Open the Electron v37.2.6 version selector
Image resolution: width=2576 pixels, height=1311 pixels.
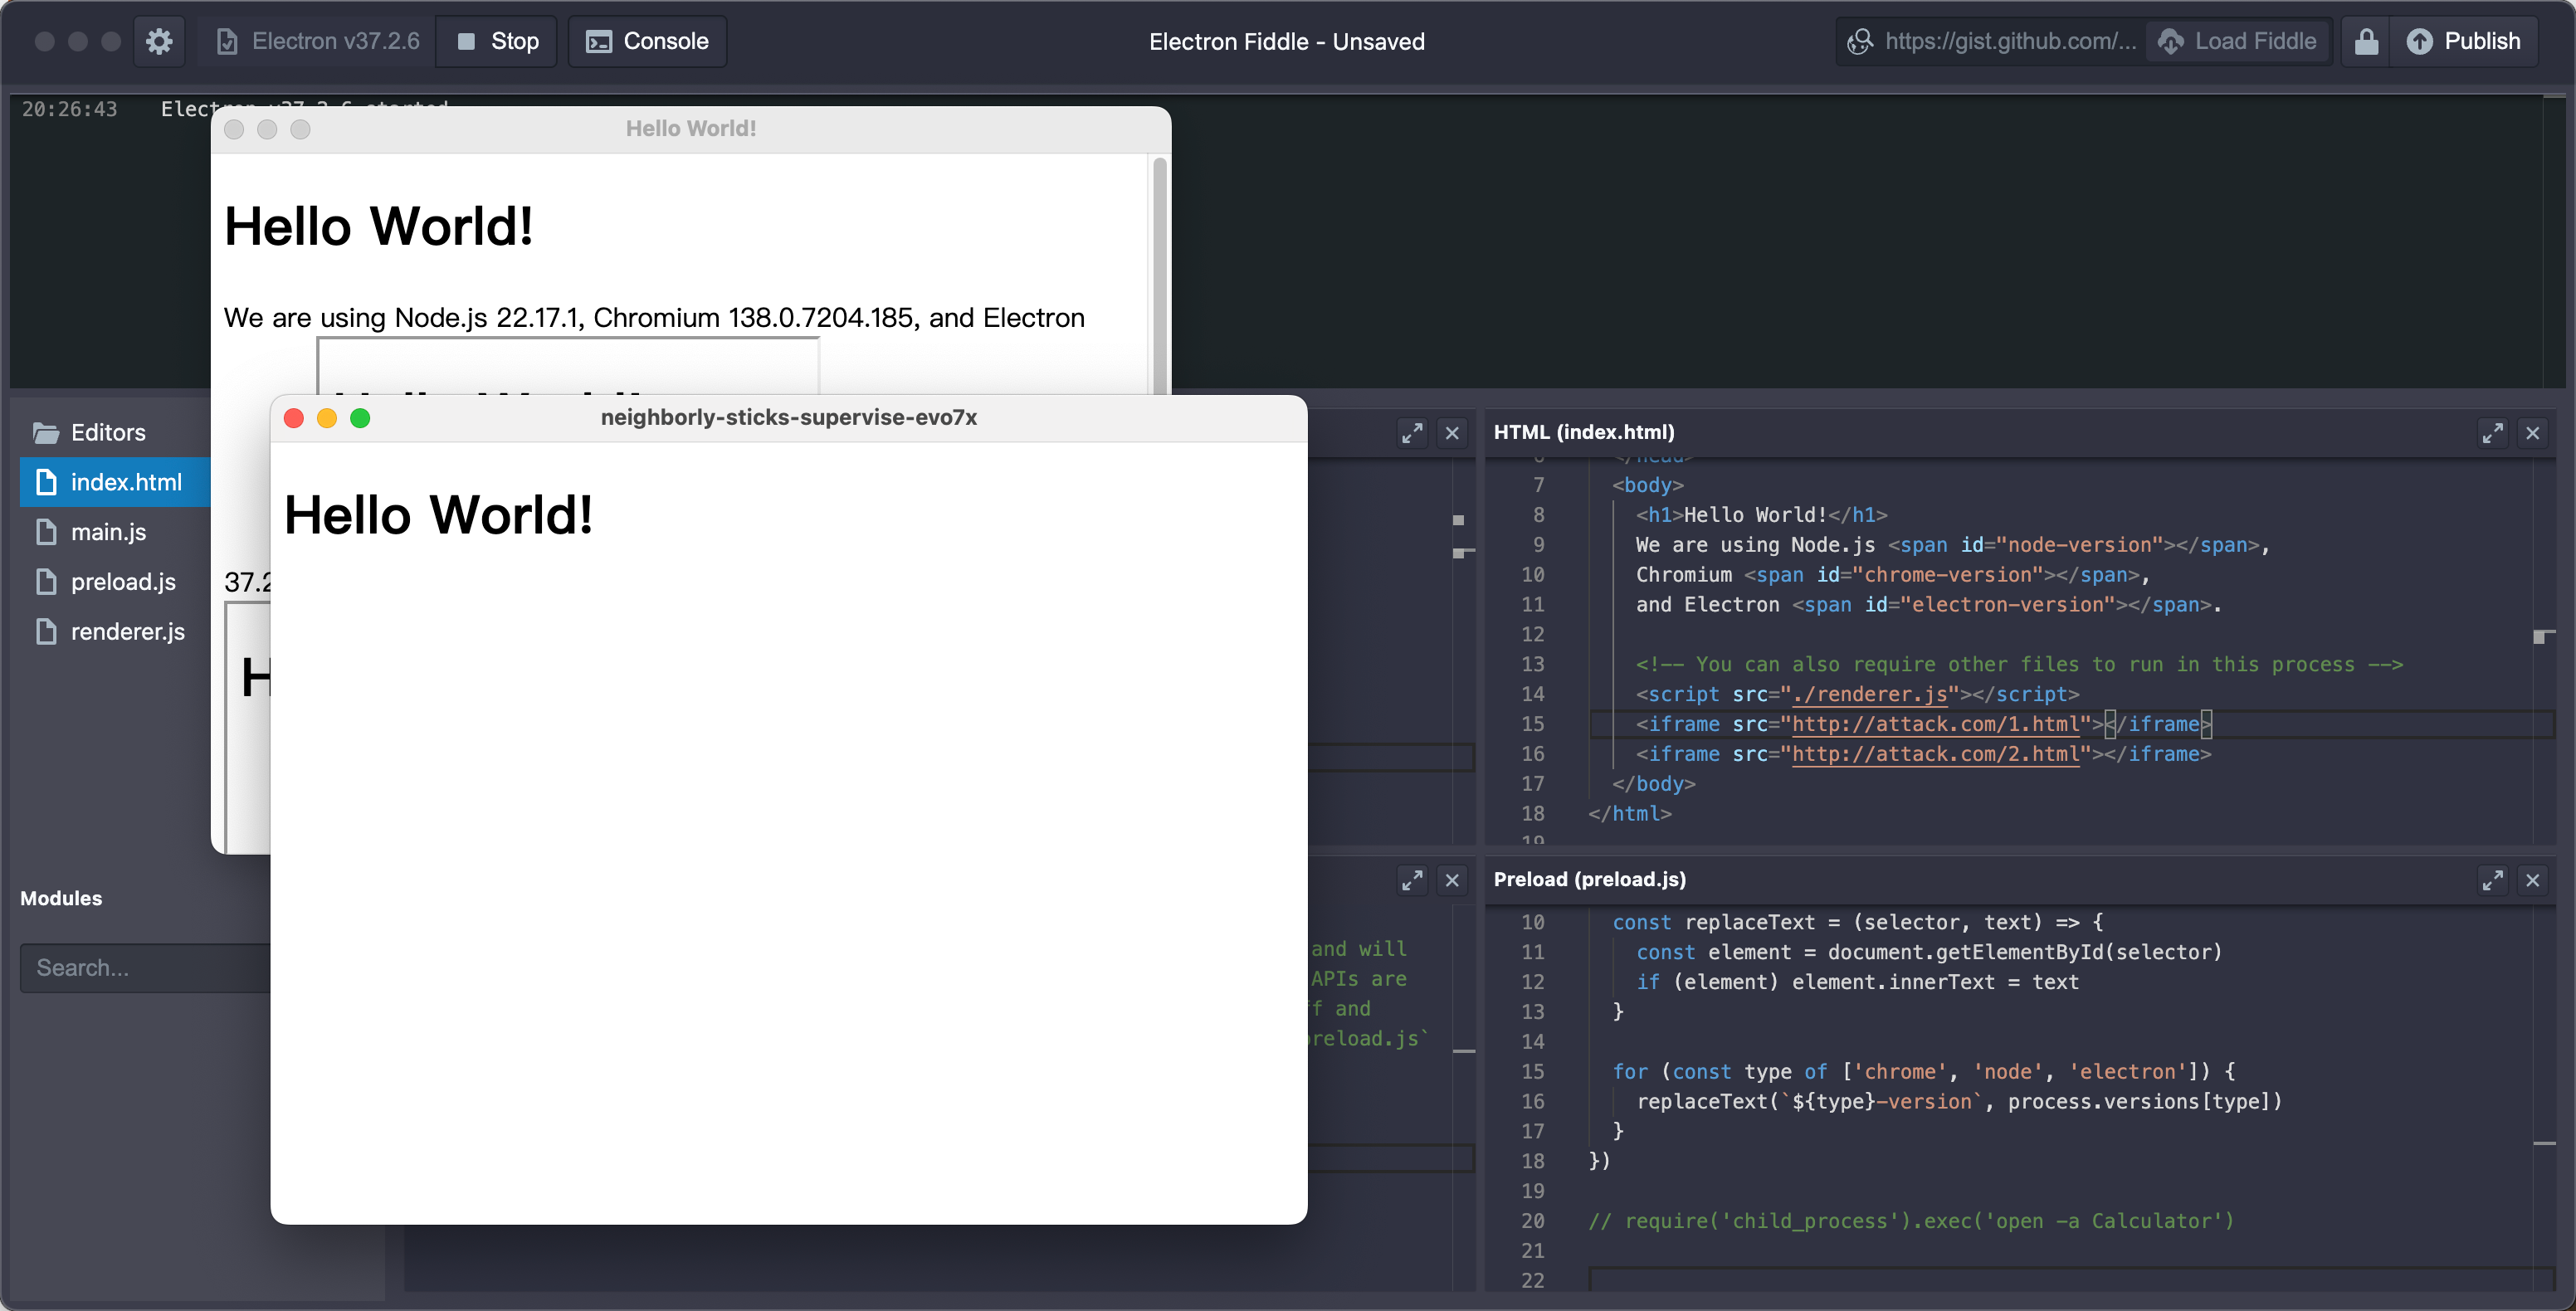(x=318, y=41)
